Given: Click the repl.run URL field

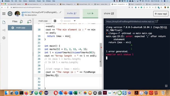Looking at the screenshot, I should 130,22.
